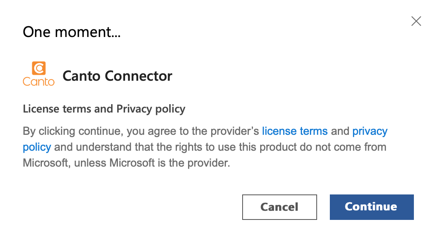Click the word 'privacy' hyperlink text

(370, 131)
